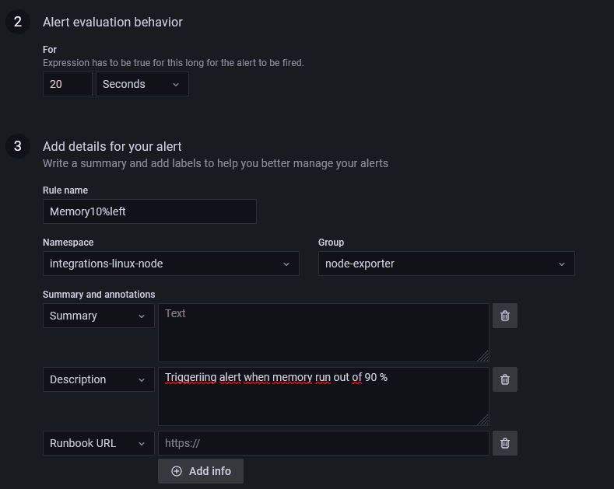Click the trash icon beside Runbook URL
This screenshot has width=614, height=489.
(505, 443)
